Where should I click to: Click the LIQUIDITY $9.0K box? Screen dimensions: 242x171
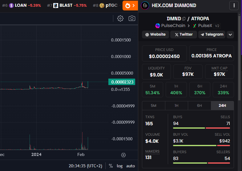click(x=156, y=72)
